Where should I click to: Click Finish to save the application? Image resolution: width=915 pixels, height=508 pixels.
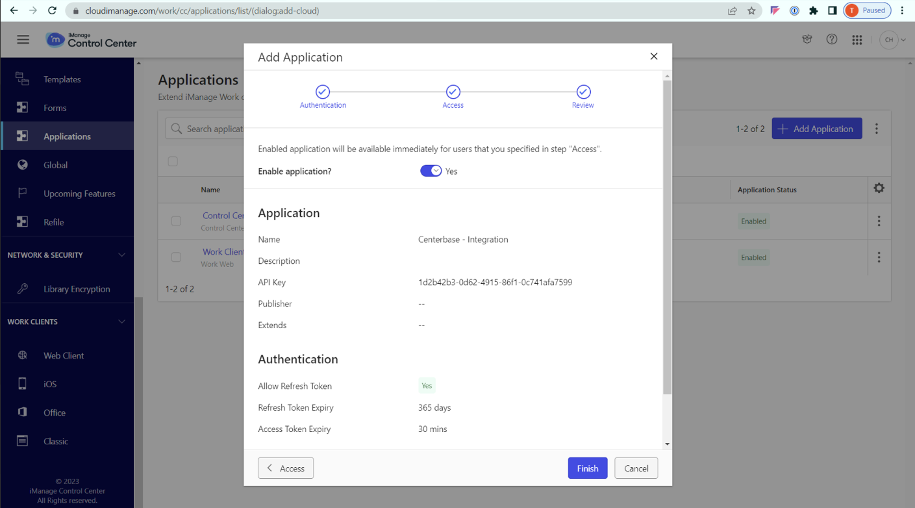[x=587, y=468]
